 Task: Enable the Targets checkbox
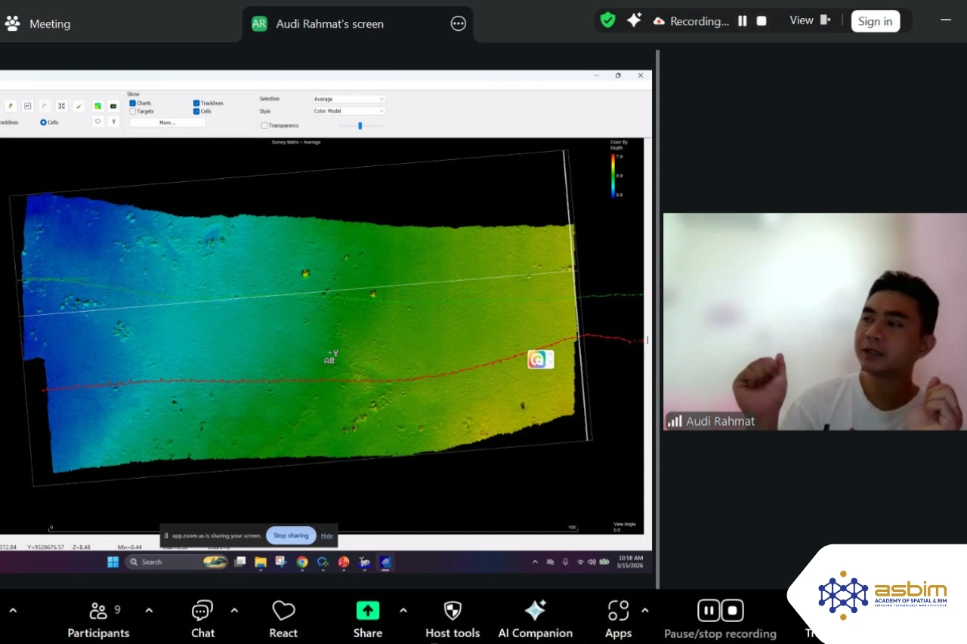coord(133,112)
